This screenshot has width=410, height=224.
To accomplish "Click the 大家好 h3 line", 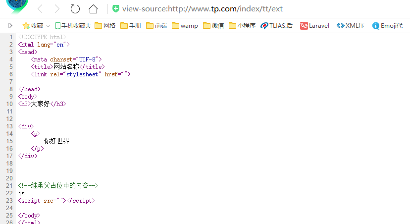I will 42,104.
